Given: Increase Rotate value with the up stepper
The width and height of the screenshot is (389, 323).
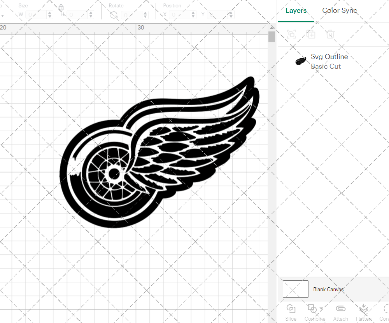Looking at the screenshot, I should 145,12.
